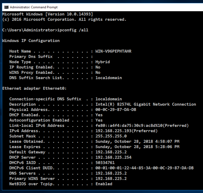
Task: Click the "Administrator: Command Prompt" window title
Action: click(x=34, y=7)
